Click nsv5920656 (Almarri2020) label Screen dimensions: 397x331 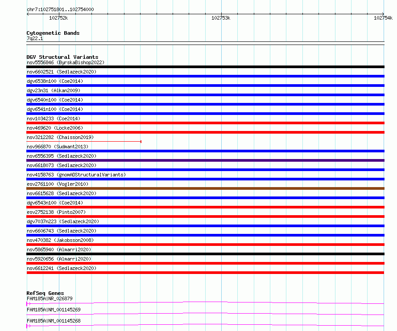[59, 259]
